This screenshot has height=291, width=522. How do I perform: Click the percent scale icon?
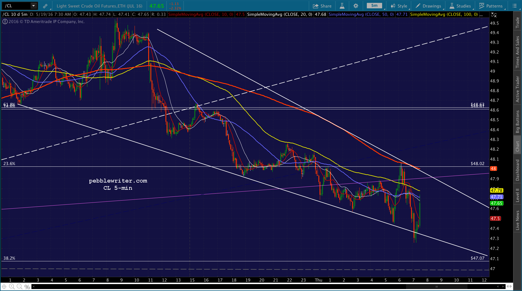point(27,287)
